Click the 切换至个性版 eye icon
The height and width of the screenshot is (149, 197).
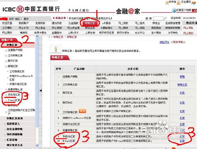pos(174,11)
